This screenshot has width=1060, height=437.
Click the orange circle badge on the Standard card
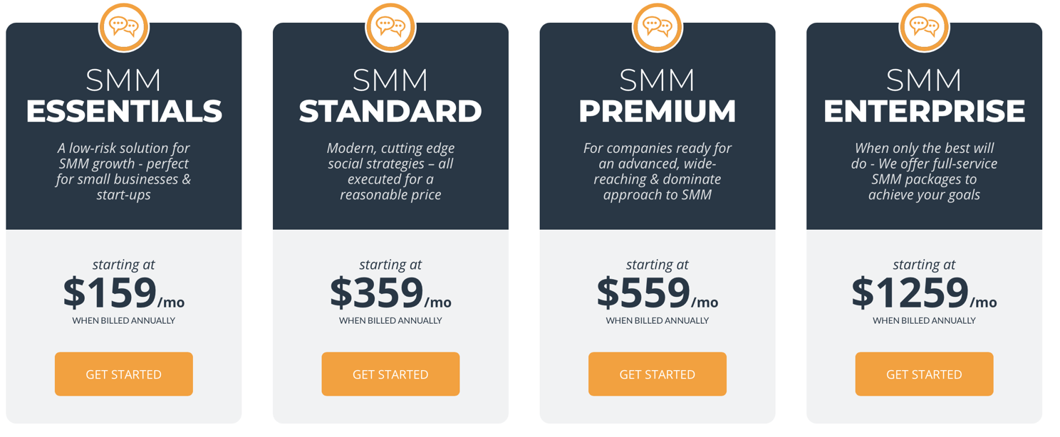coord(390,26)
